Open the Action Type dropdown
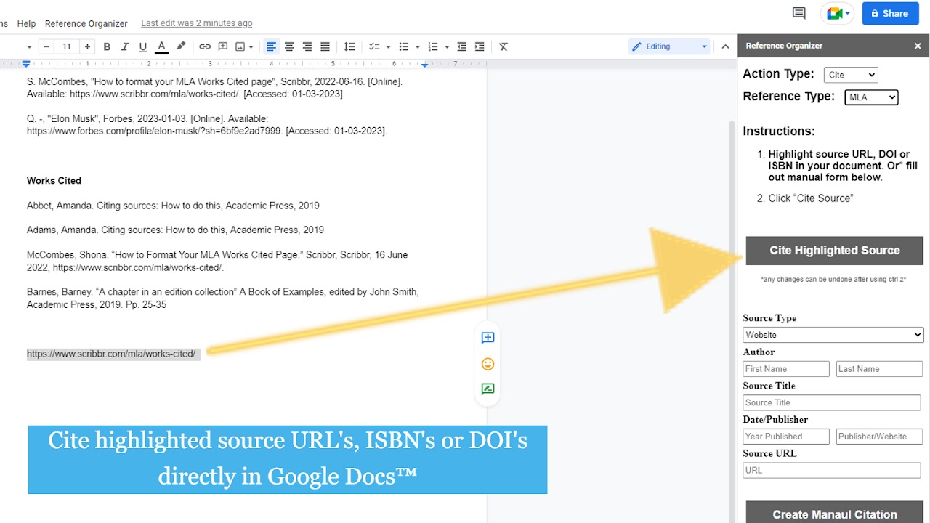This screenshot has width=930, height=523. coord(851,75)
